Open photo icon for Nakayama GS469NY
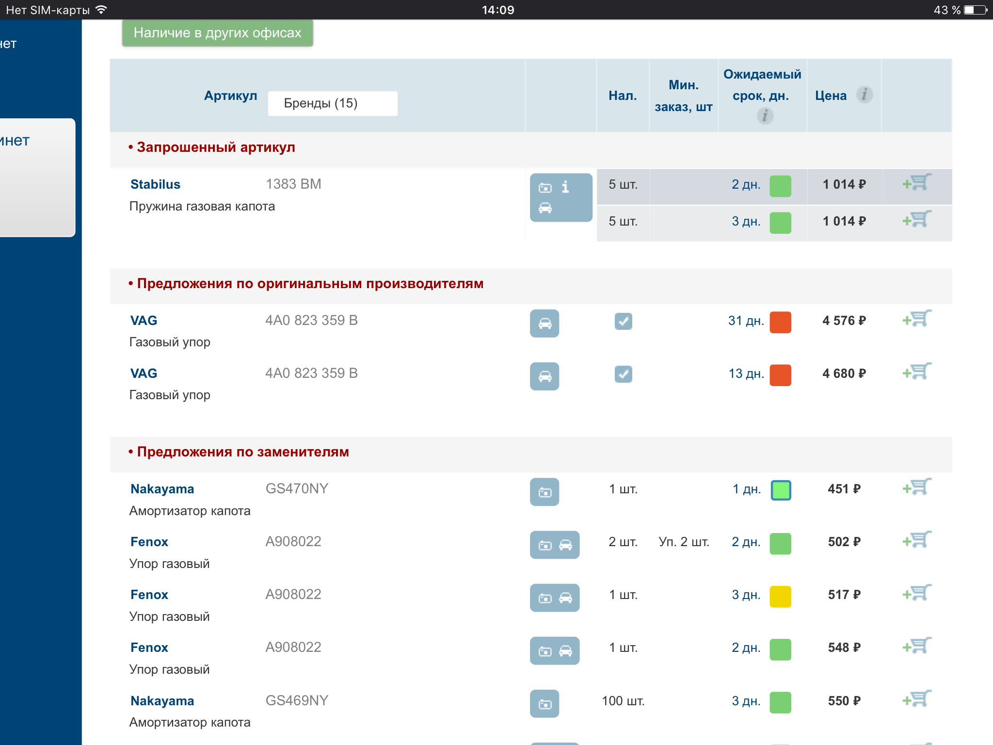Viewport: 993px width, 745px height. [x=545, y=704]
